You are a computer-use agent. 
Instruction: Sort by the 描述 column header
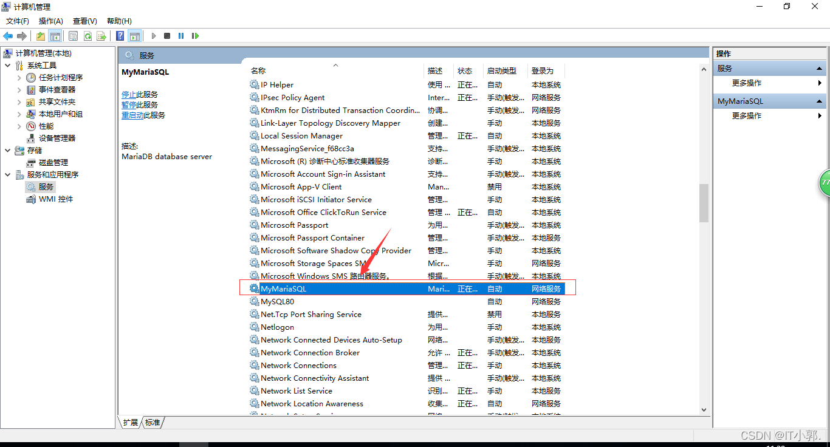point(435,71)
